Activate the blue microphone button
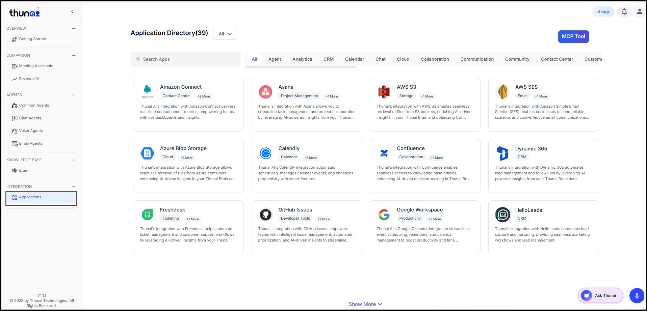 tap(637, 296)
